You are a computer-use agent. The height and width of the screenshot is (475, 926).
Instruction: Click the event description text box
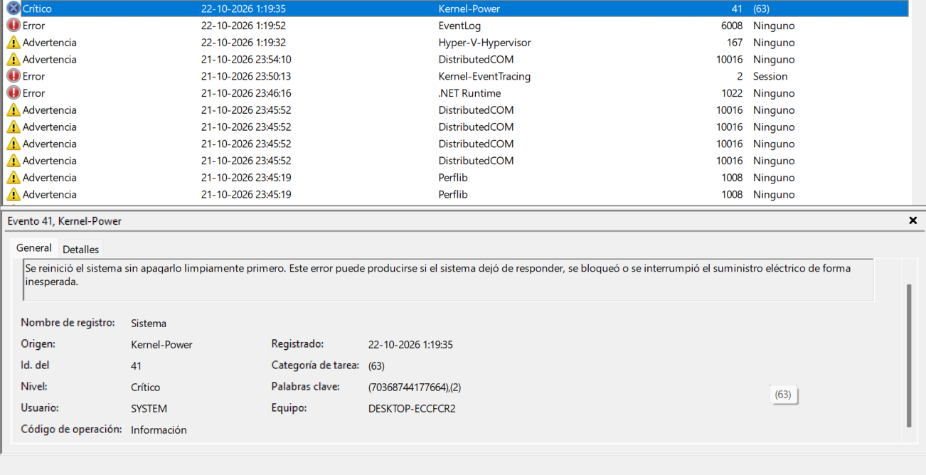click(448, 279)
